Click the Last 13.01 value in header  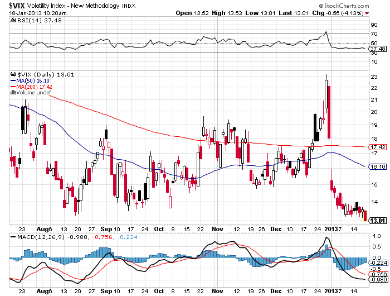click(301, 13)
